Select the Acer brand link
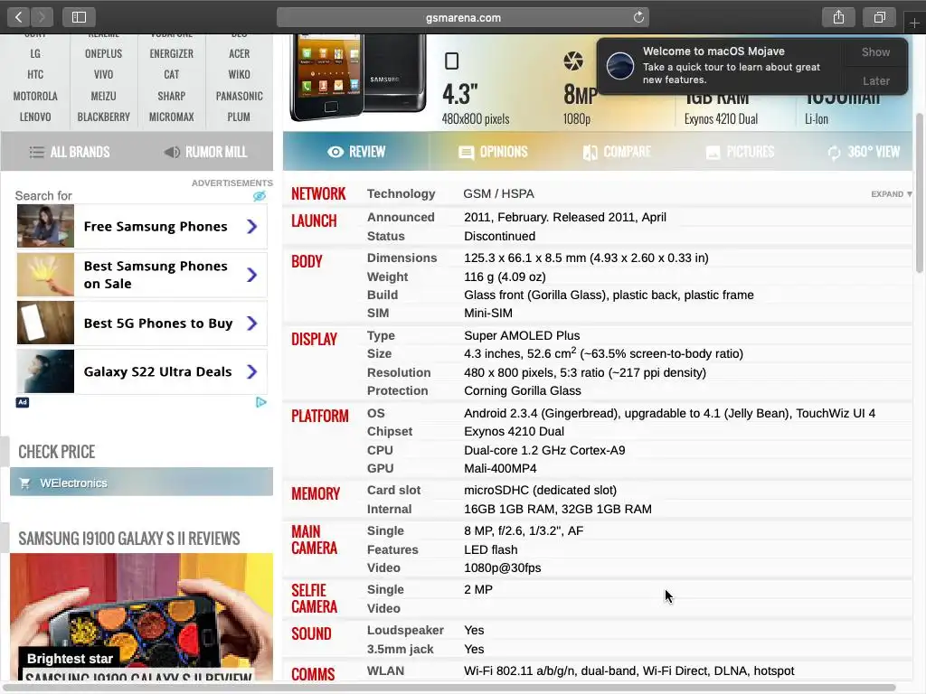 click(x=239, y=53)
